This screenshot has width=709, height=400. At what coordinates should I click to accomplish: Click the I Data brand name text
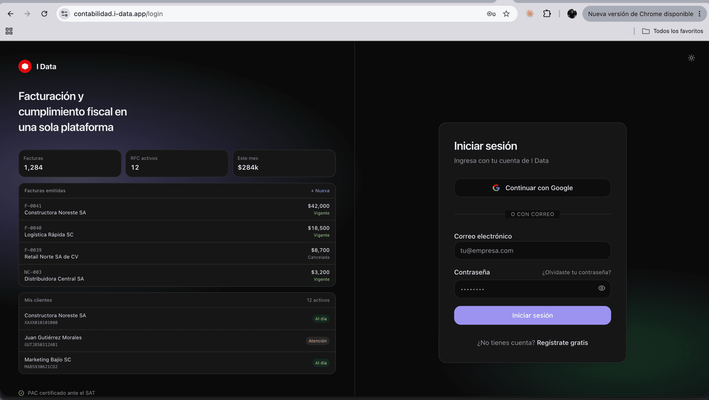click(46, 66)
